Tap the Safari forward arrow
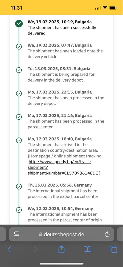The width and height of the screenshot is (123, 267). (36, 249)
